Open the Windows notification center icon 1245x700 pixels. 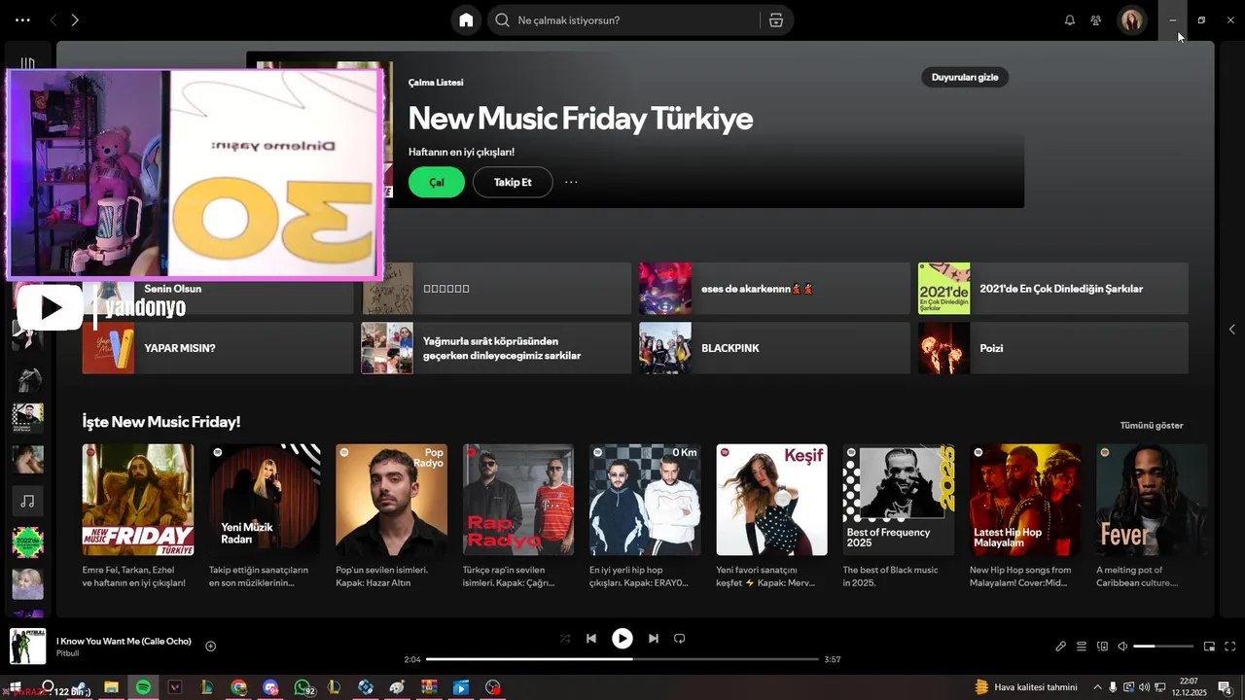tap(1225, 687)
